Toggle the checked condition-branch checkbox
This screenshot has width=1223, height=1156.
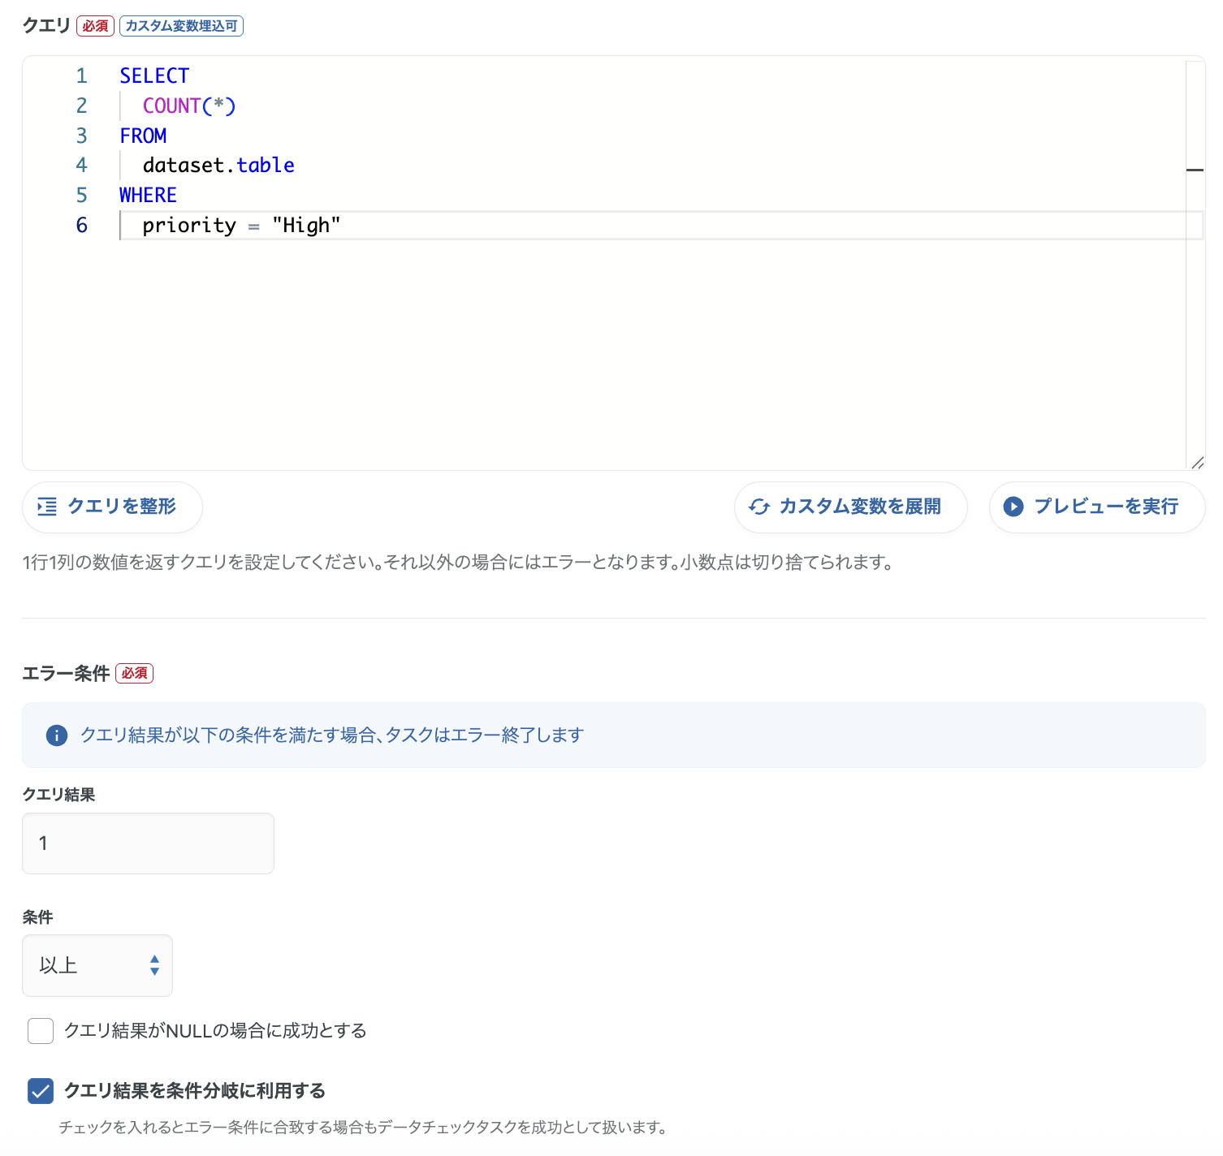[39, 1091]
